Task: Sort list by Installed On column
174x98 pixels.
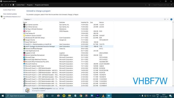Action: [x=85, y=22]
